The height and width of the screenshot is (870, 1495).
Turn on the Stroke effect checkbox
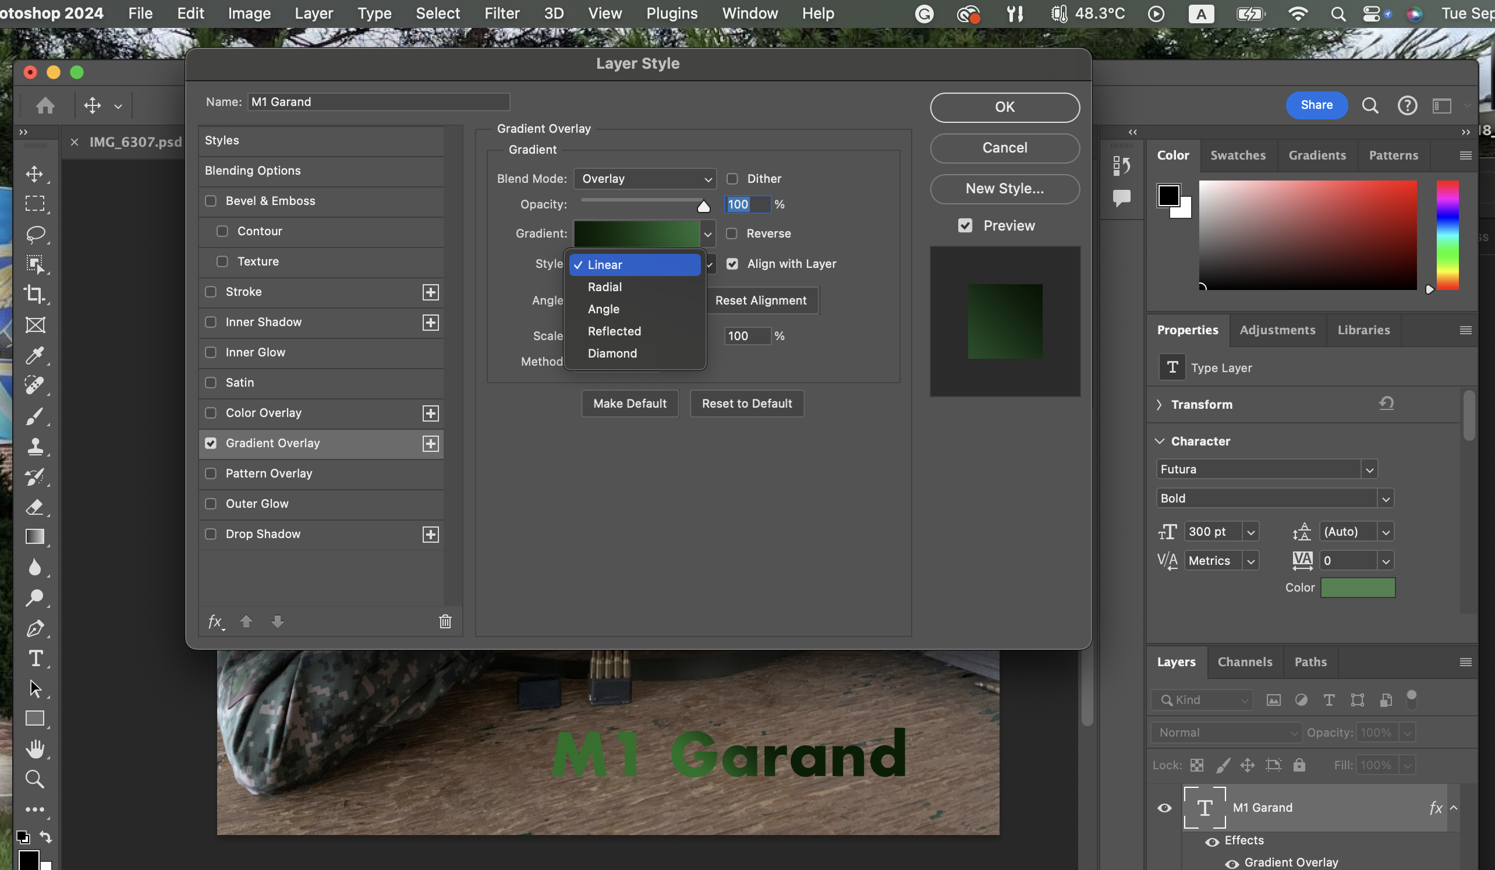[x=211, y=291]
